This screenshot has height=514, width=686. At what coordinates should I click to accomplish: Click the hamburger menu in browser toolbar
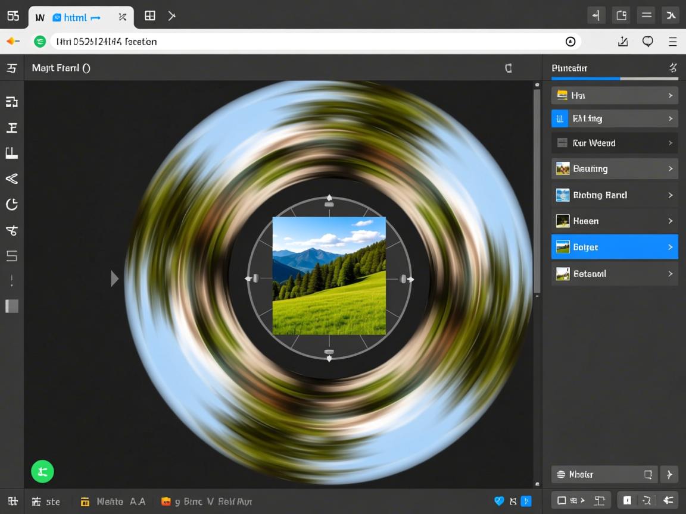coord(672,42)
